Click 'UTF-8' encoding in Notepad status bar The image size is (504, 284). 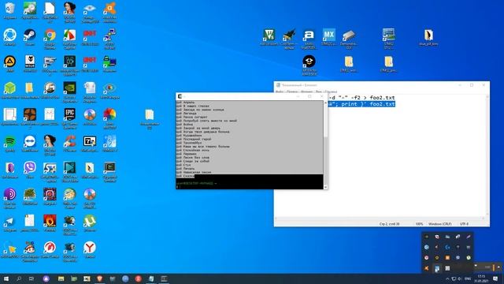[x=464, y=223]
